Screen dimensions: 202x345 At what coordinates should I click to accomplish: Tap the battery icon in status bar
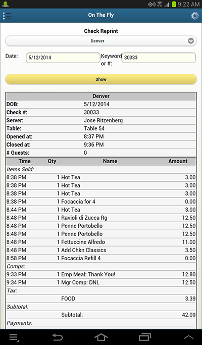tap(174, 4)
